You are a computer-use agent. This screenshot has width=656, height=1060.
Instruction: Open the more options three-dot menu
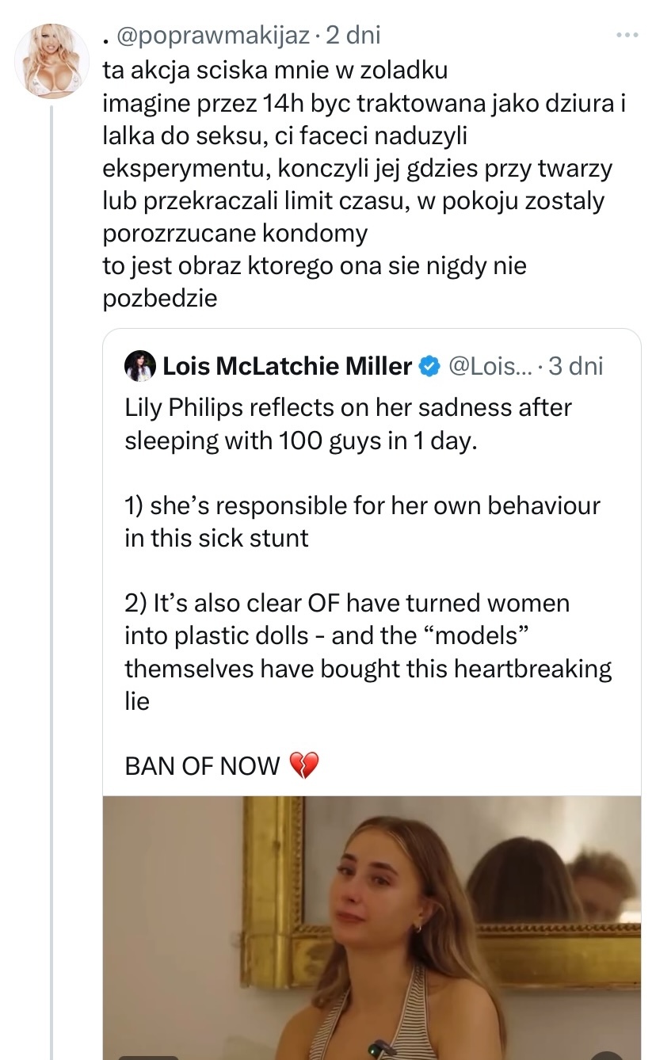pyautogui.click(x=627, y=36)
